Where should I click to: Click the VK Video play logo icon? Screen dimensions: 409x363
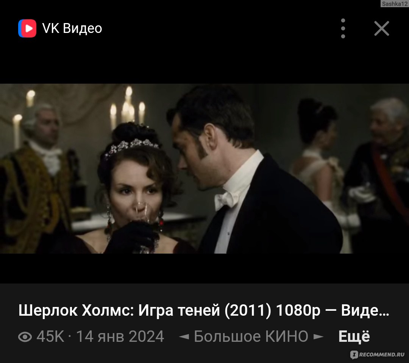(27, 28)
